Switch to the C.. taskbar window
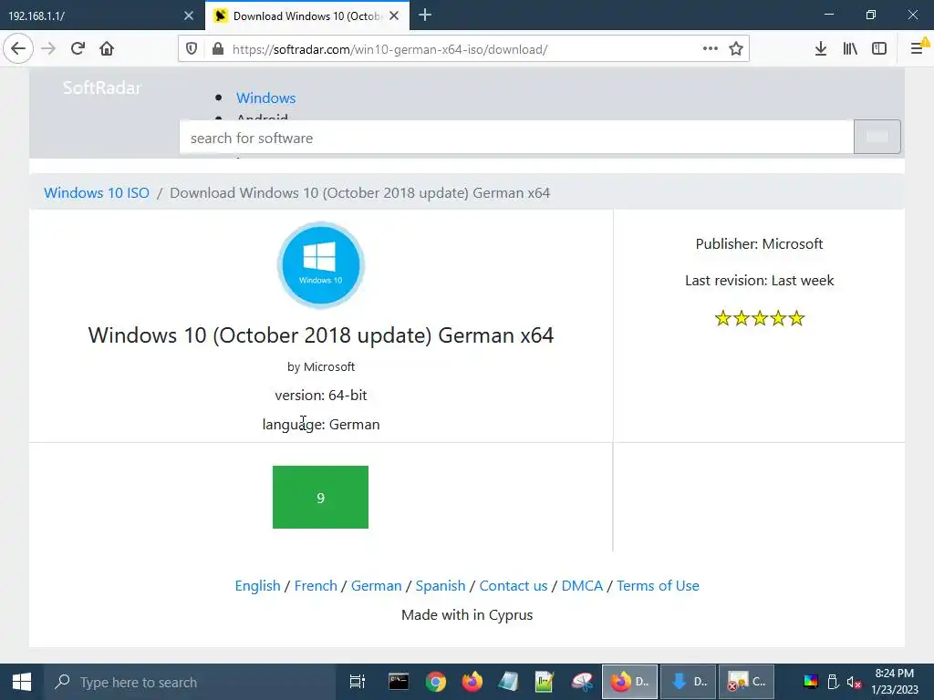Screen dimensions: 934x700 click(746, 682)
